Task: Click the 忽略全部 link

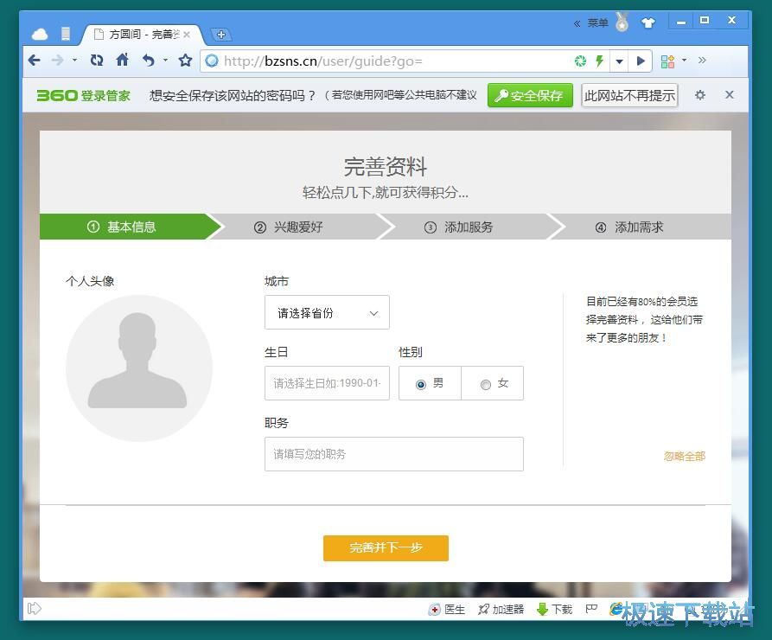Action: click(x=684, y=456)
